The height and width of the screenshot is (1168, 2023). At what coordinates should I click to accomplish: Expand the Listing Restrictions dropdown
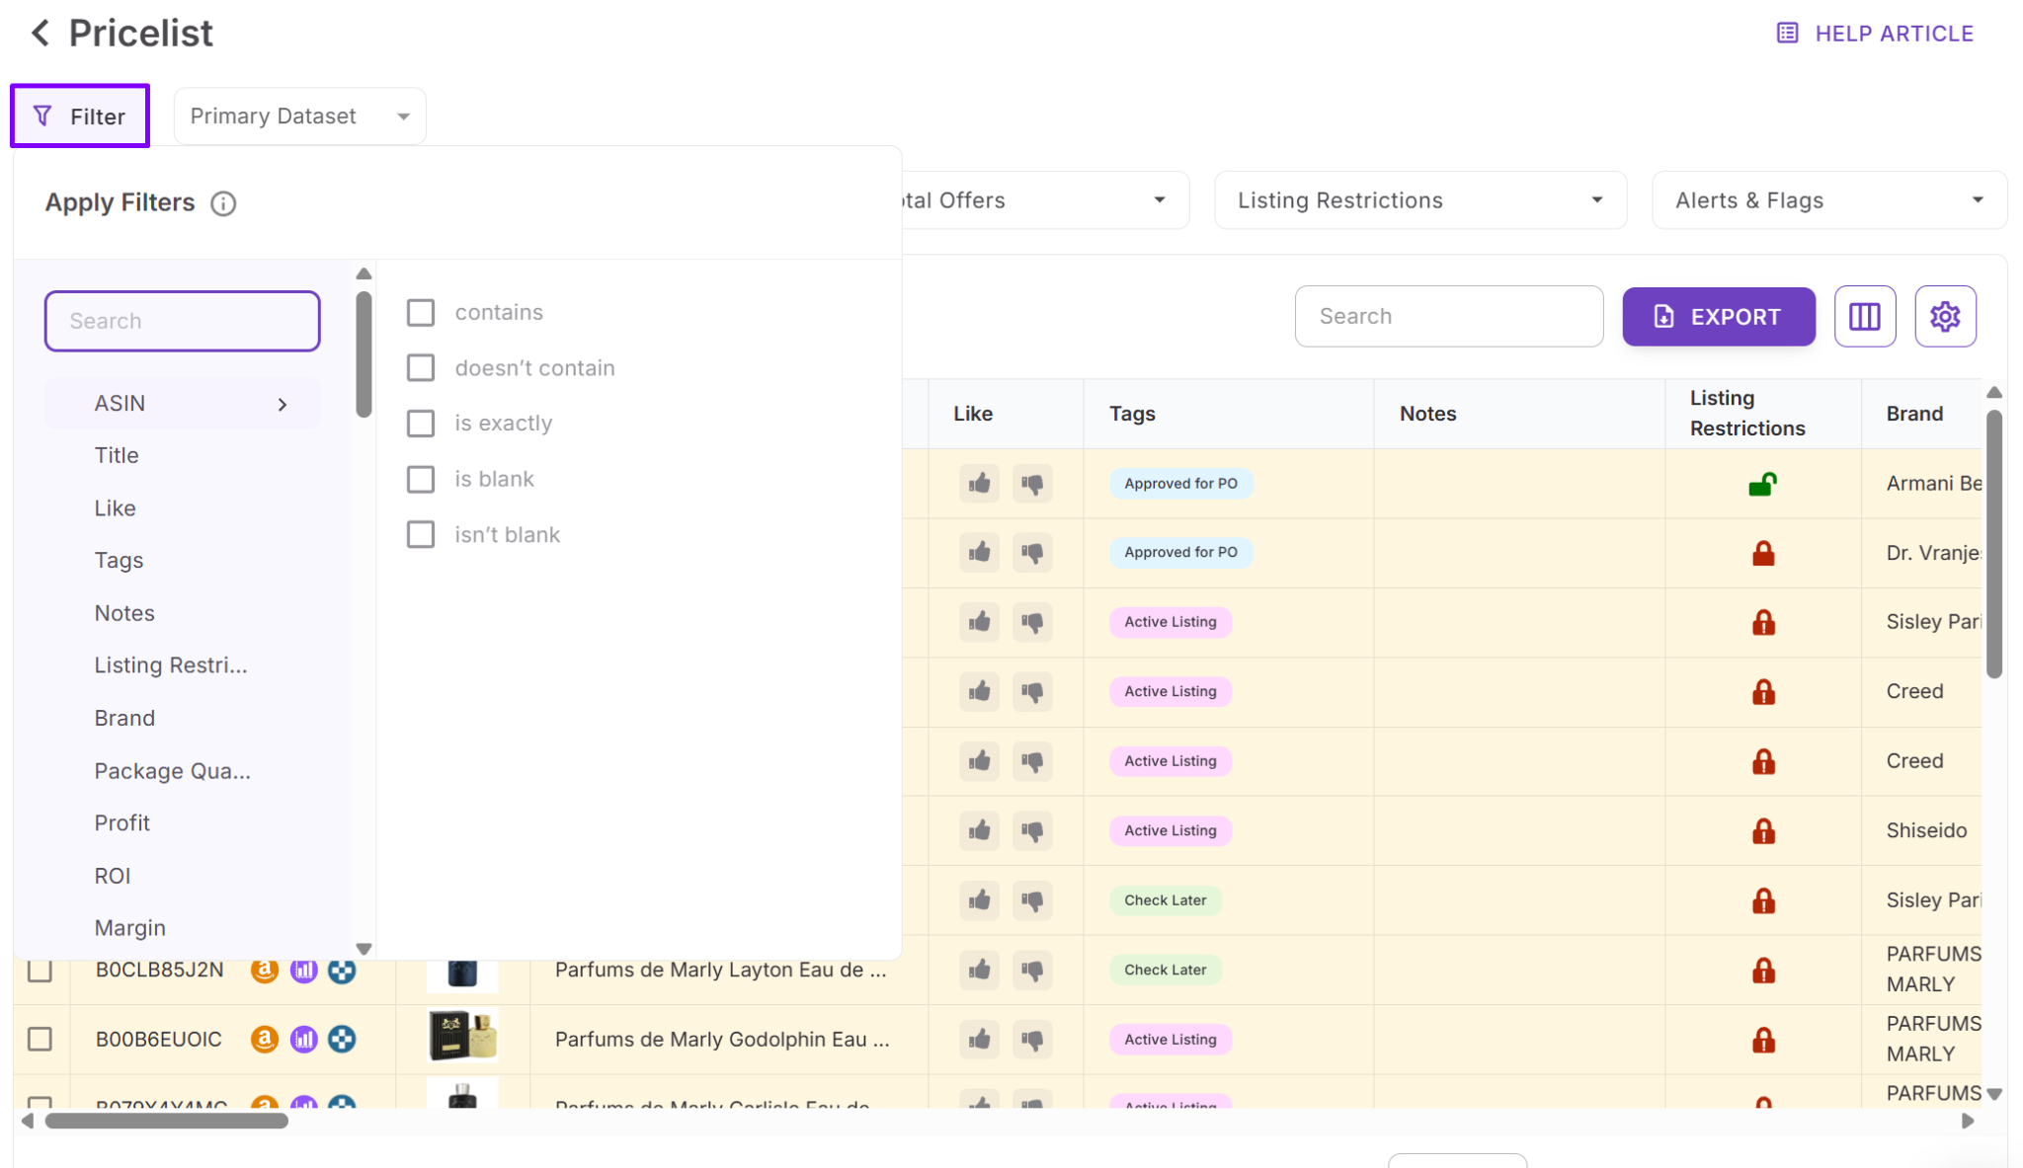(1419, 200)
